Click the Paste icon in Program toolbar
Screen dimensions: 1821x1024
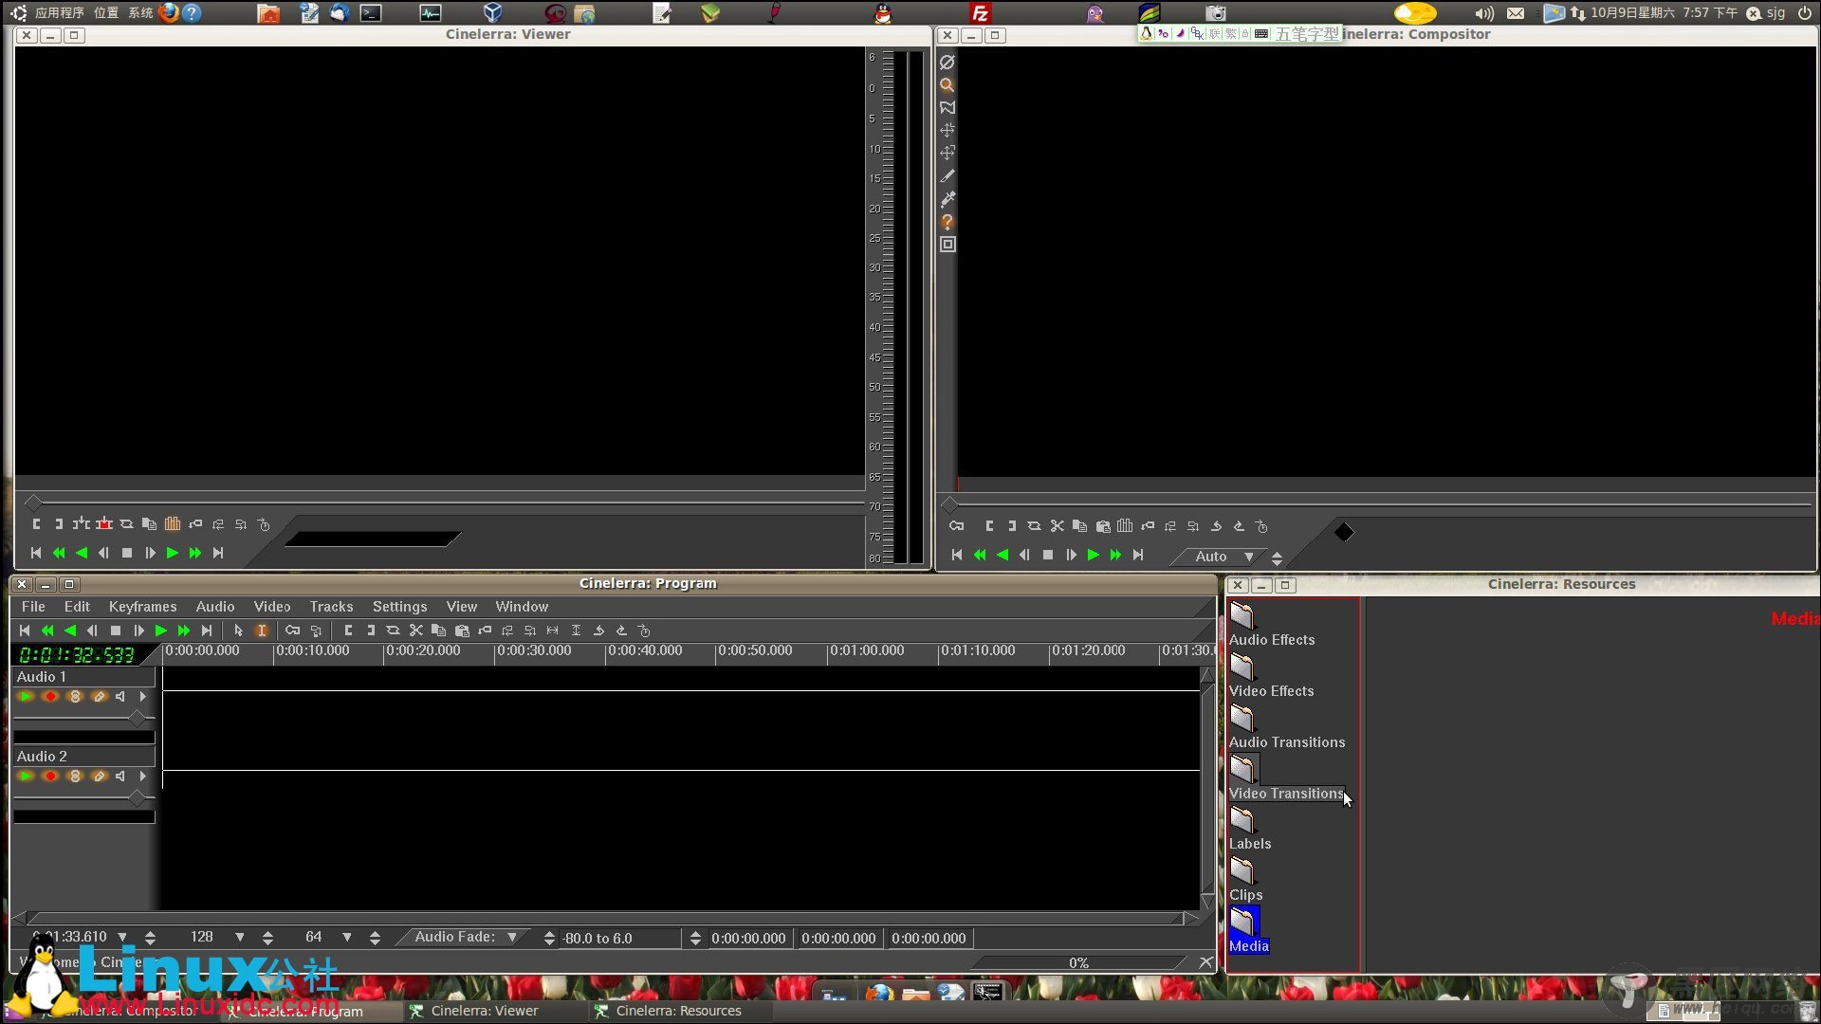tap(462, 631)
